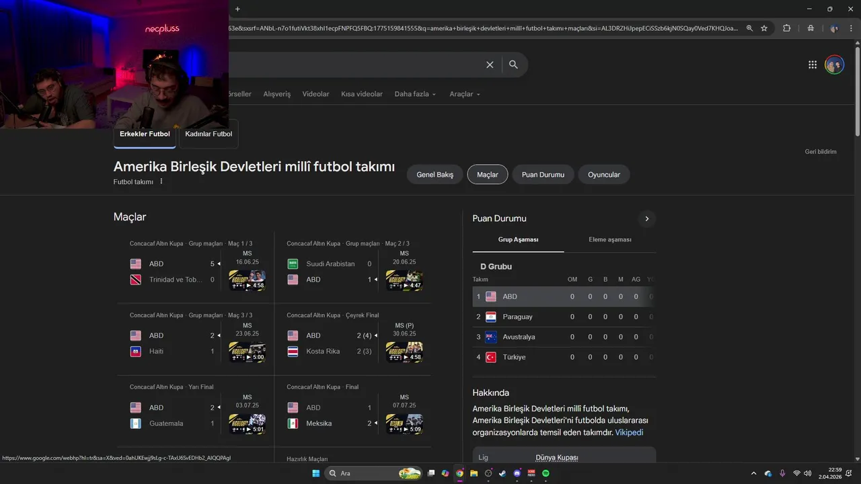Click the OBS taskbar icon

(x=488, y=473)
